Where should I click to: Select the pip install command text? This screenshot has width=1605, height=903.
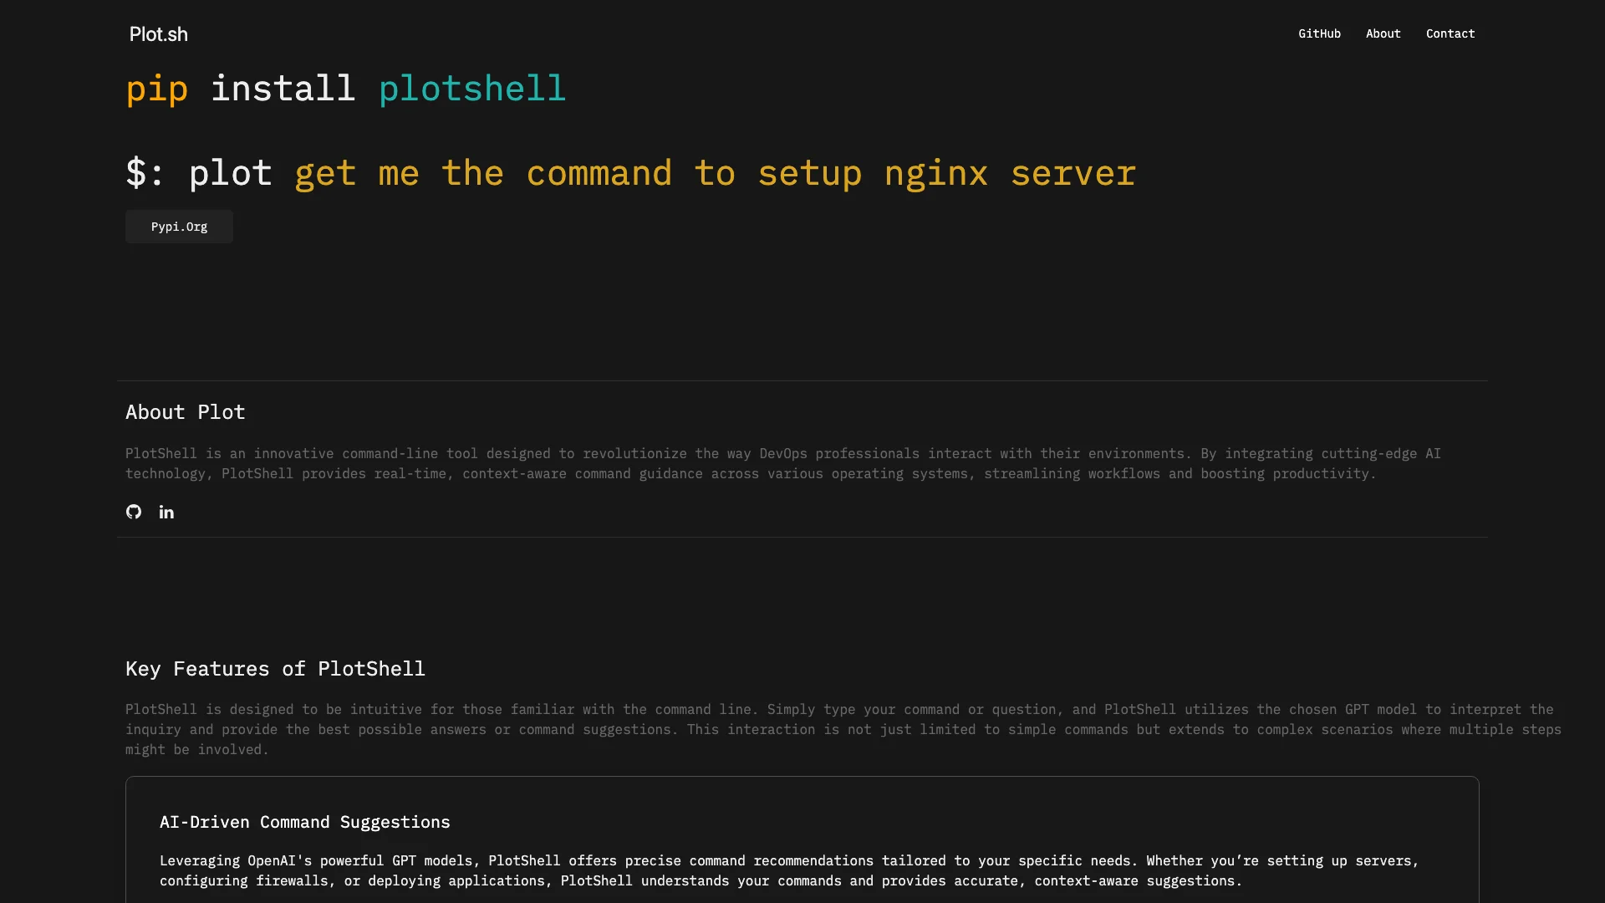click(345, 86)
